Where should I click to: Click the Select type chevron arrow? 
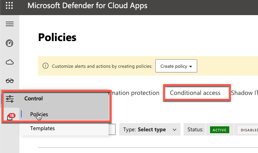174,130
